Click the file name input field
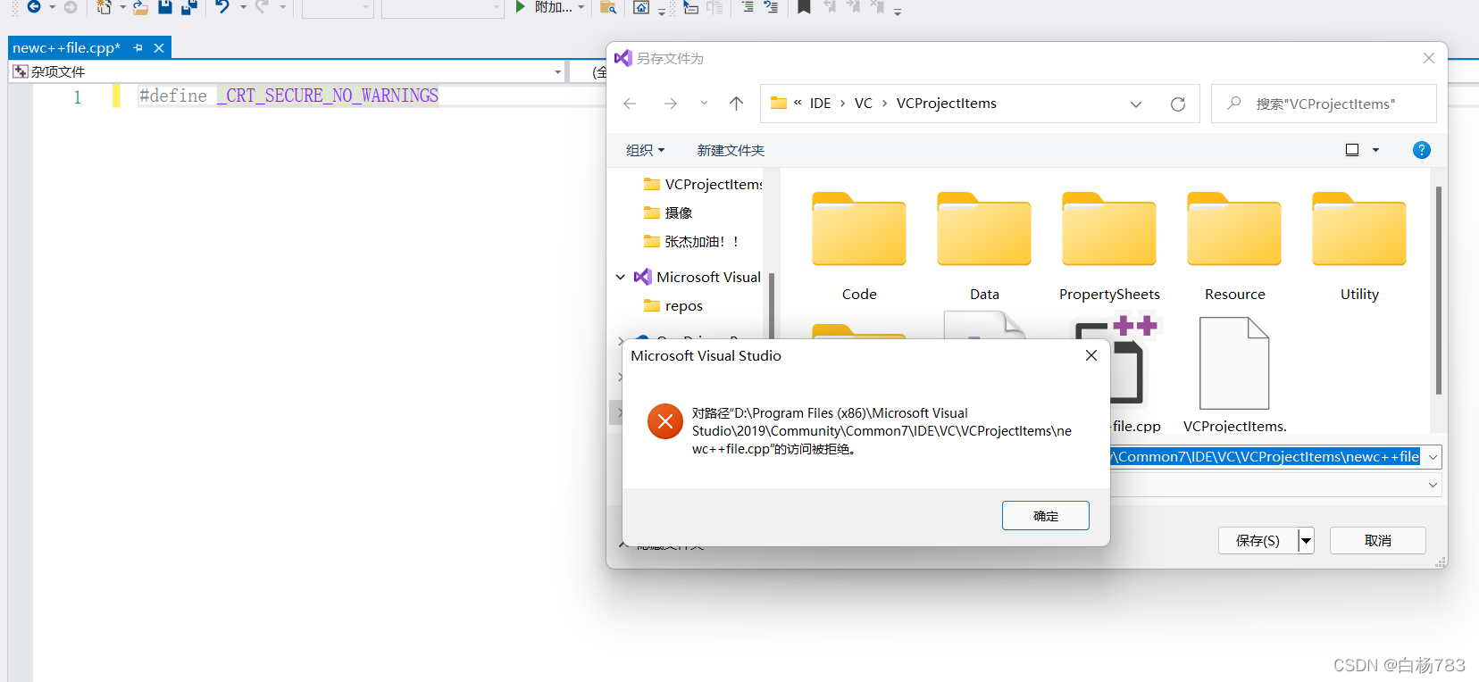 pyautogui.click(x=1266, y=457)
